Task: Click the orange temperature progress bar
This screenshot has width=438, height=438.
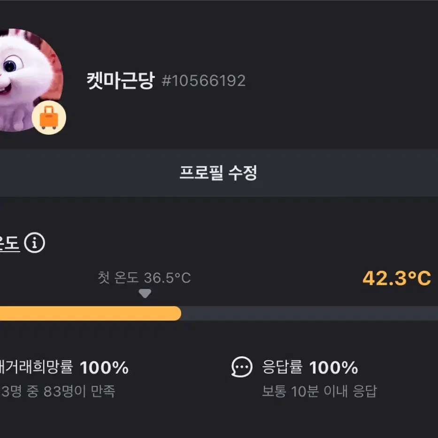Action: tap(90, 313)
